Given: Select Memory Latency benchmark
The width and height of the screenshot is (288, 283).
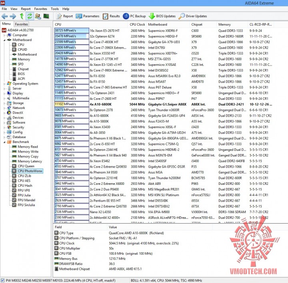Looking at the screenshot, I should click(27, 161).
